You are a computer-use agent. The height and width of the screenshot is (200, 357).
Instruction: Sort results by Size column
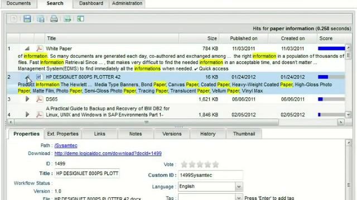click(199, 38)
